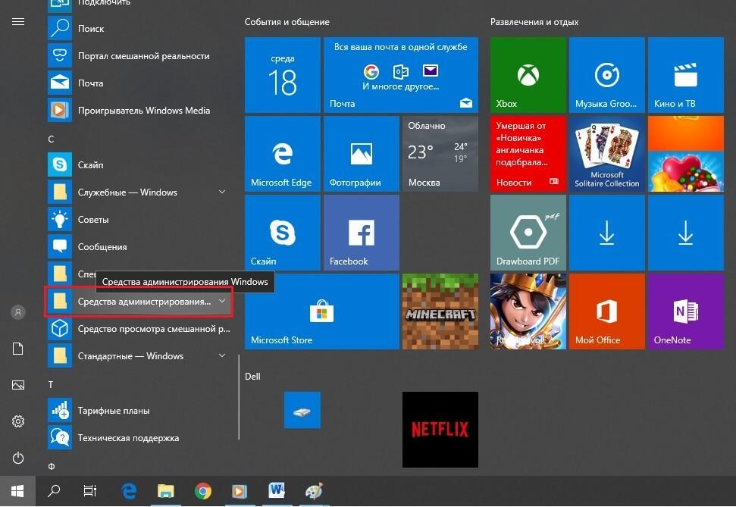Open the Facebook tile
Image resolution: width=736 pixels, height=507 pixels.
click(x=362, y=233)
